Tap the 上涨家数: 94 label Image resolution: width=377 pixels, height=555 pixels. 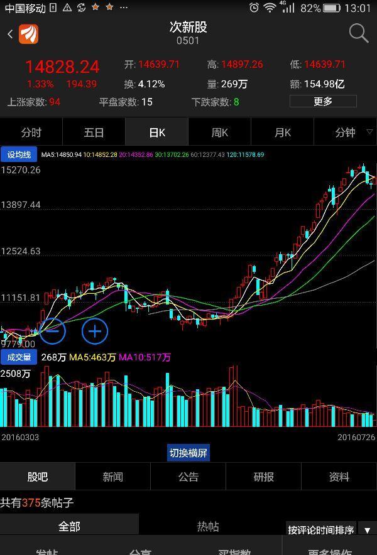[x=34, y=102]
